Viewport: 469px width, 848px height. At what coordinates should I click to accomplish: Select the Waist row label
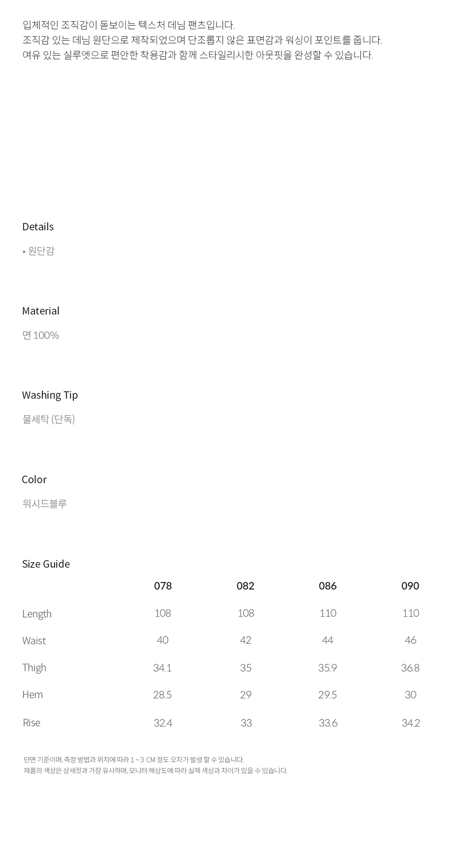34,641
